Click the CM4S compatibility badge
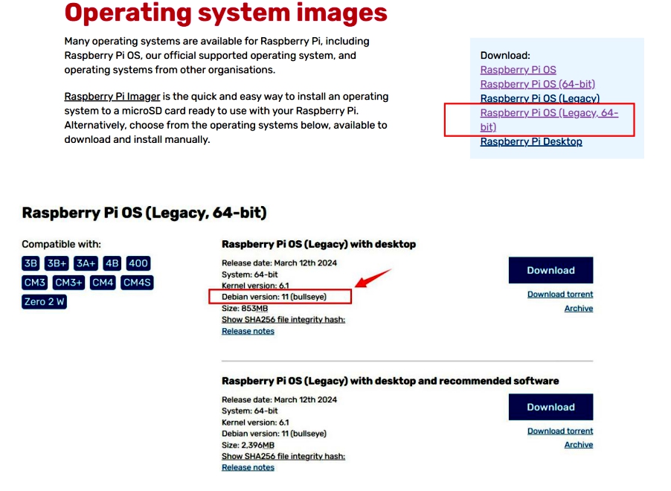The image size is (671, 491). (138, 283)
